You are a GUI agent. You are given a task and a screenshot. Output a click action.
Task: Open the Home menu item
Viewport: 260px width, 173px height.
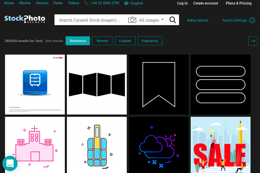click(9, 3)
